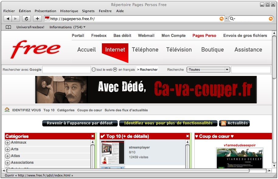Open the bookmarks book icon

[8, 27]
